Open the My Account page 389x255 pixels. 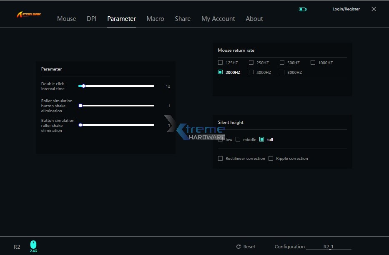218,18
